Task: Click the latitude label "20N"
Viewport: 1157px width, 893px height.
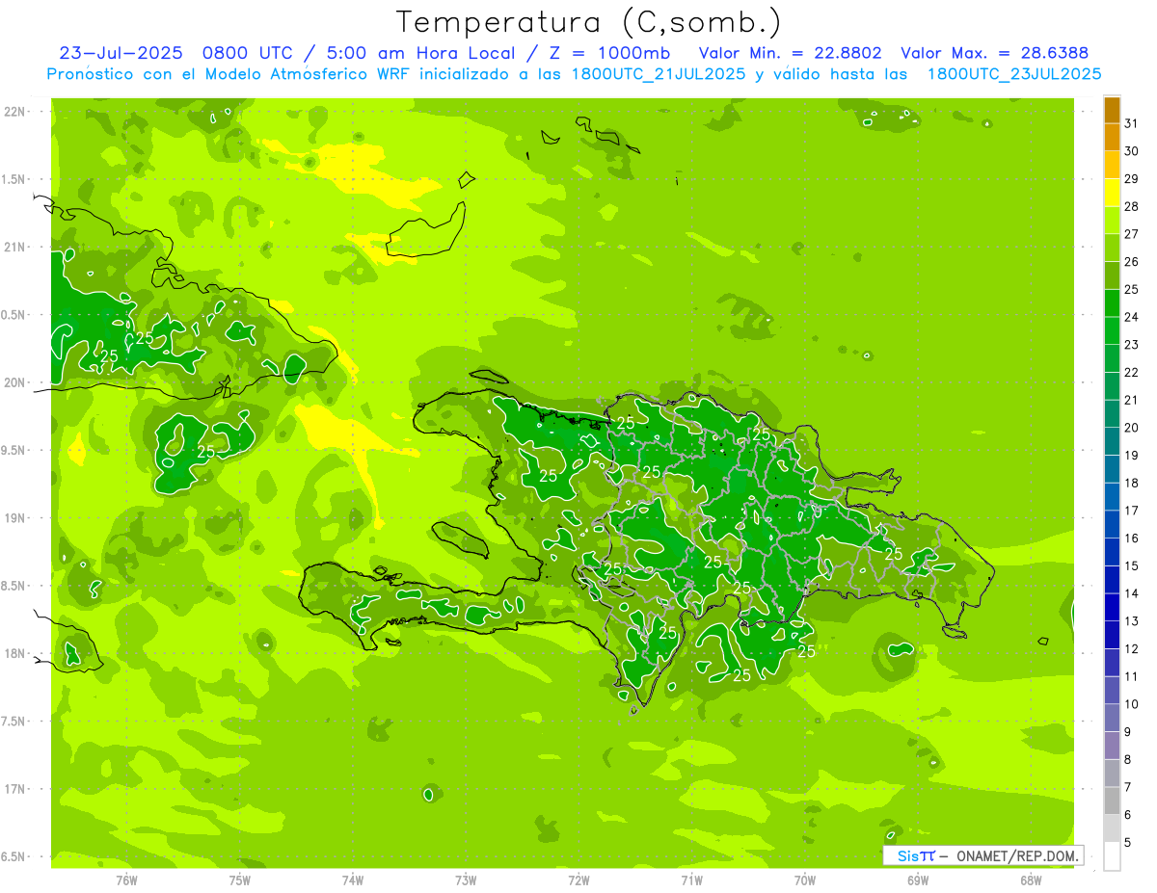Action: tap(14, 383)
